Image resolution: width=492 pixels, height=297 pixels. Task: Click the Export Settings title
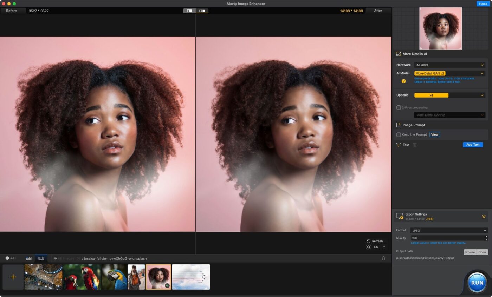(416, 214)
